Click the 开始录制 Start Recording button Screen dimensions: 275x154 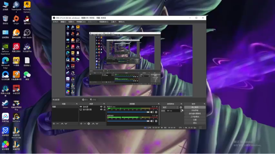(x=195, y=110)
